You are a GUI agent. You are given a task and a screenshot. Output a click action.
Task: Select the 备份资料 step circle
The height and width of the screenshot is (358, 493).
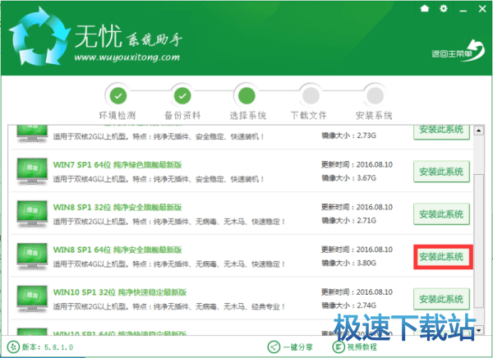click(x=182, y=96)
